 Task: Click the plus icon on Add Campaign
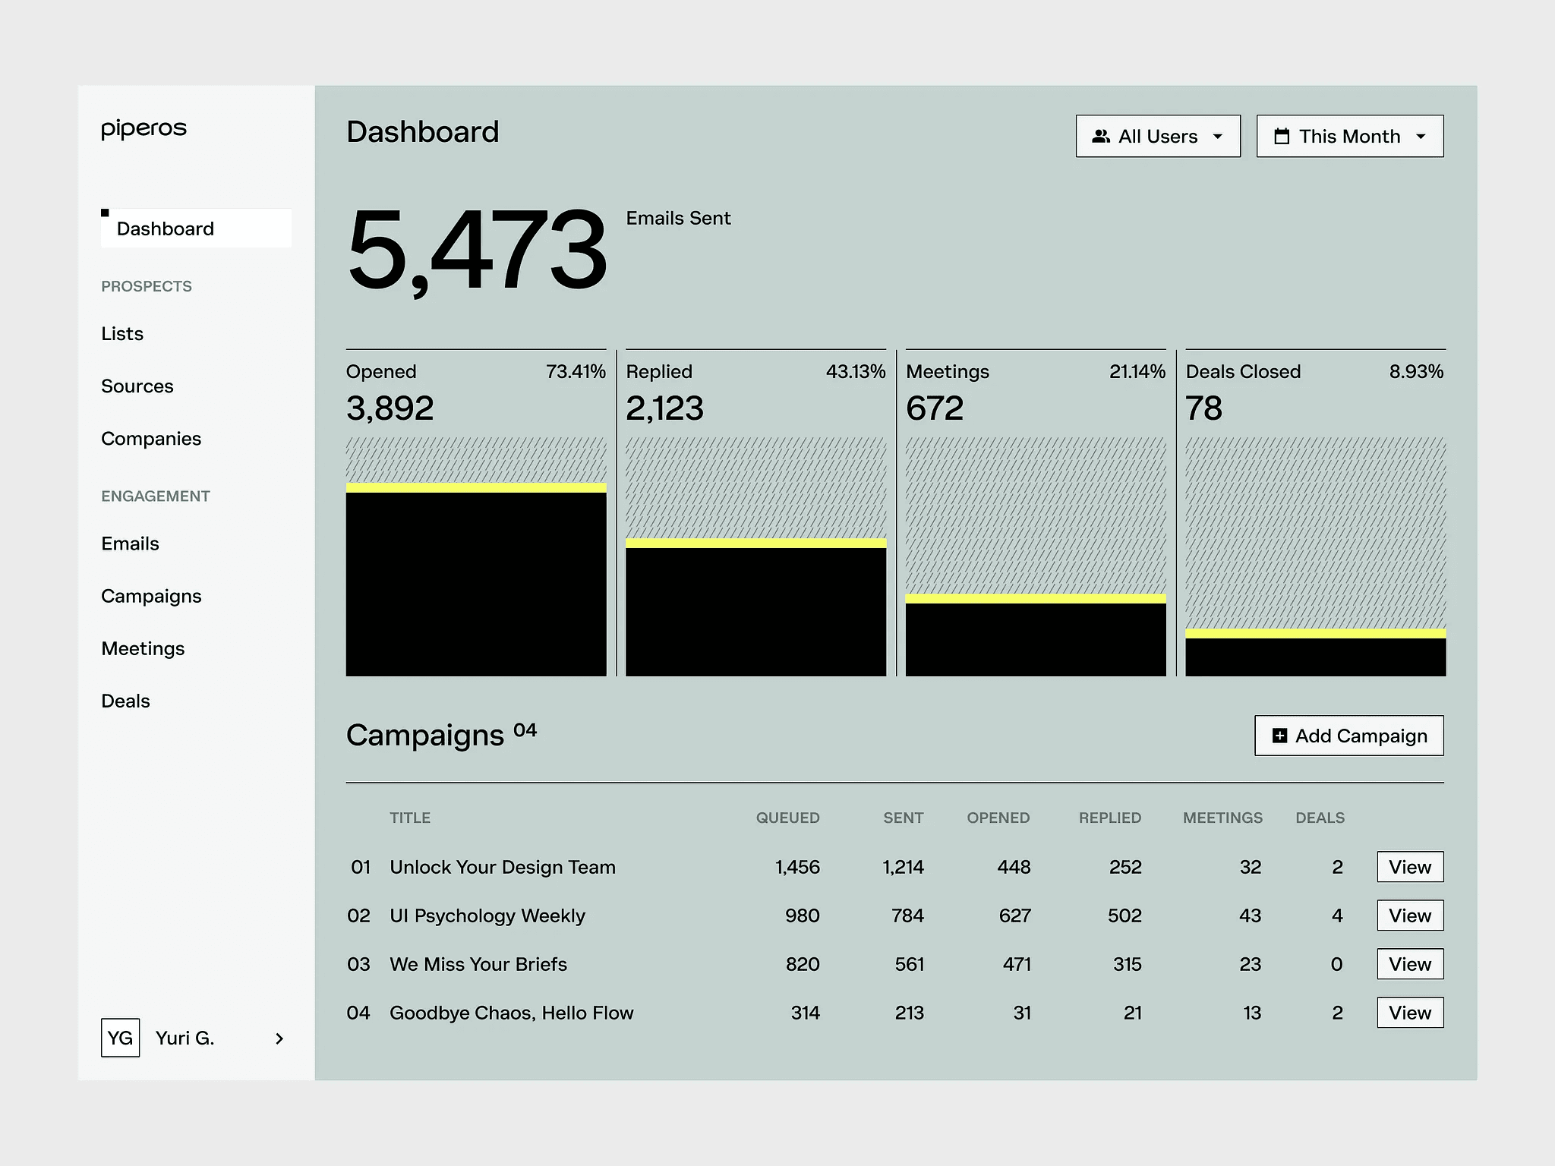pos(1279,736)
